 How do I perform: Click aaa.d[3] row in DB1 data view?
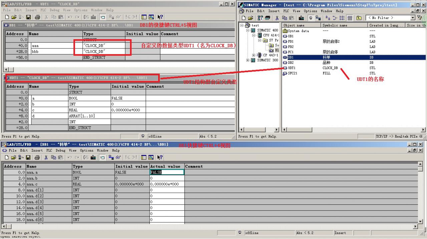click(x=211, y=202)
